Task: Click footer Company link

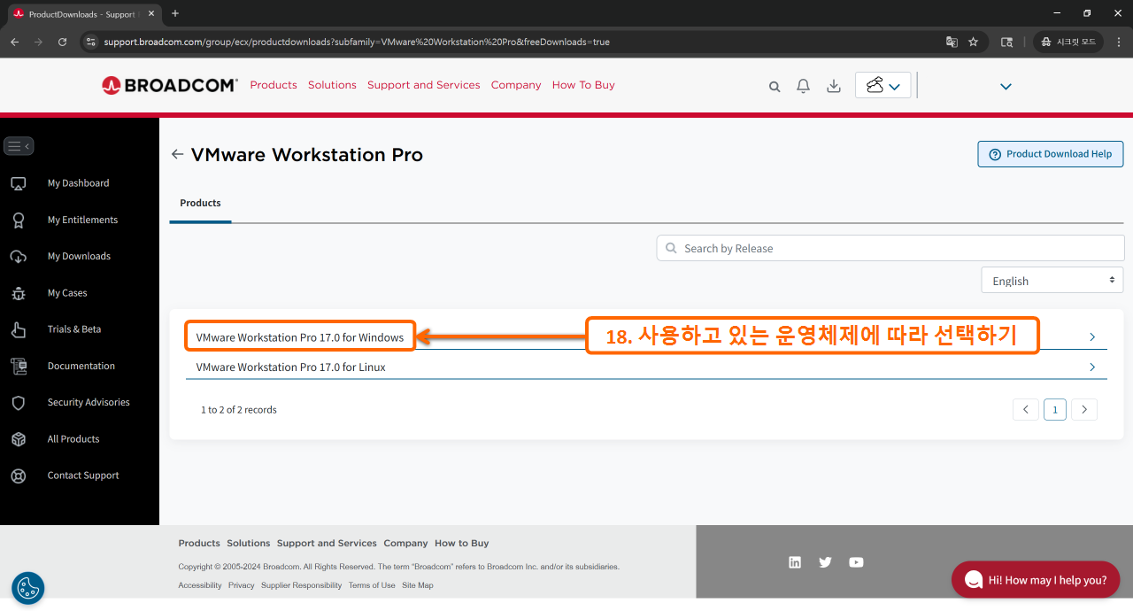Action: click(405, 543)
